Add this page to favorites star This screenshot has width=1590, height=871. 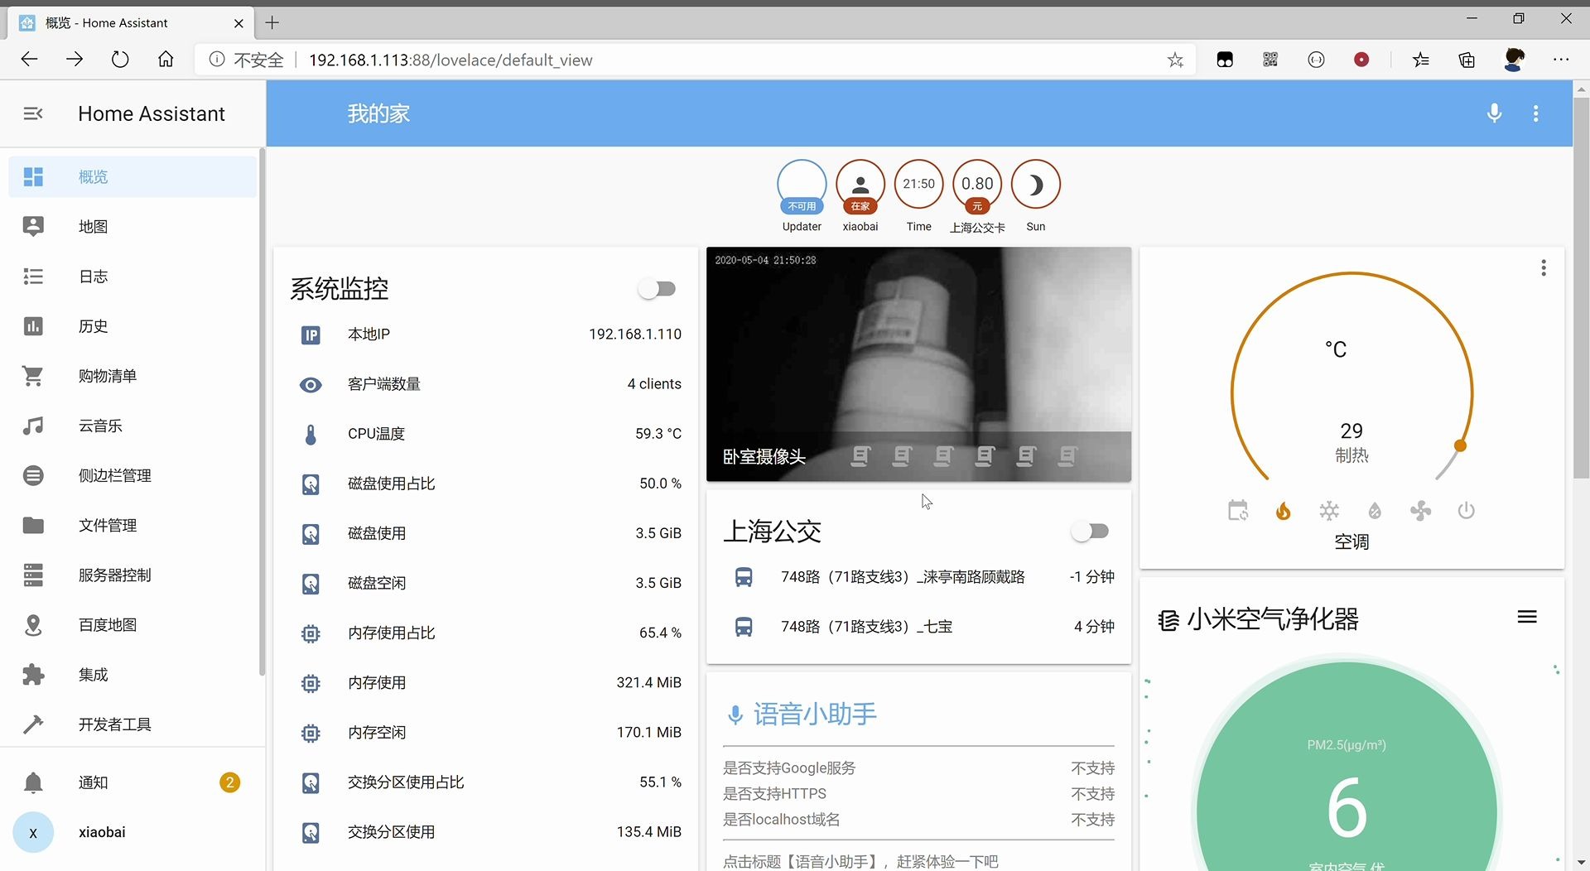pyautogui.click(x=1175, y=60)
